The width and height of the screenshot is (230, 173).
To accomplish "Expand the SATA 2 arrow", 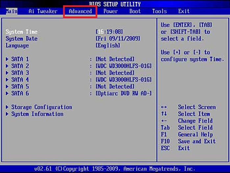I will (7, 66).
